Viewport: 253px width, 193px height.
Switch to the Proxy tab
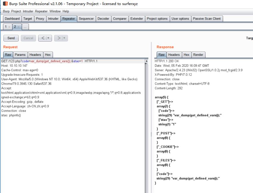tap(40, 19)
